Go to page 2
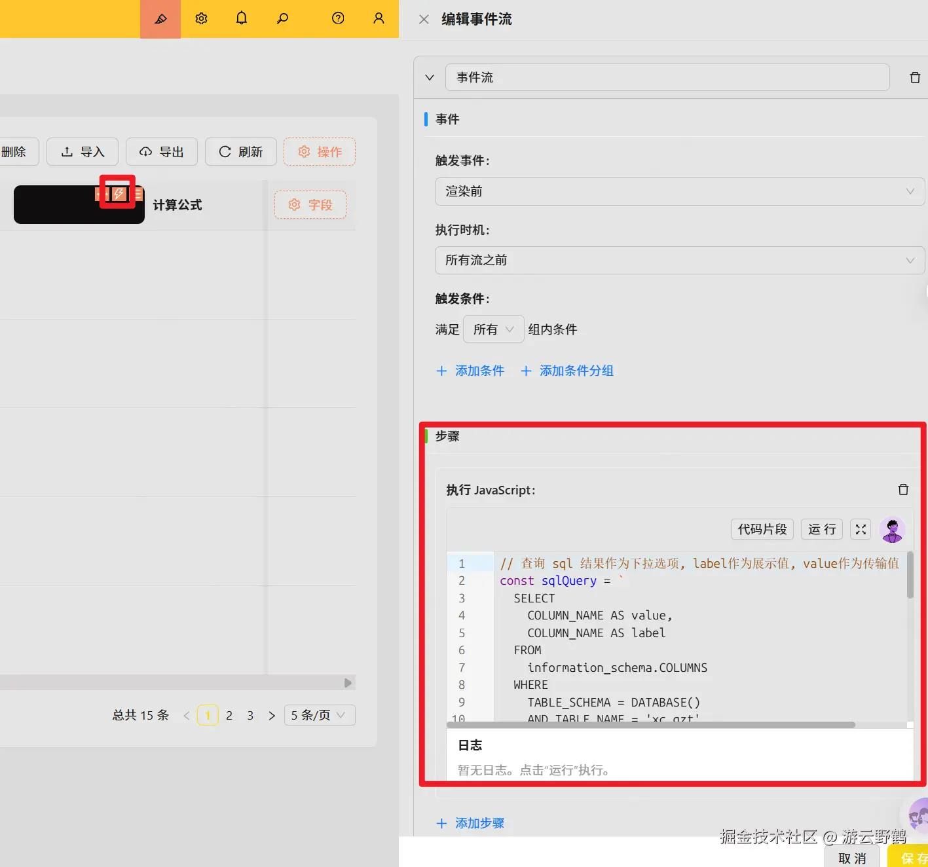Screen dimensions: 928x867 point(229,715)
